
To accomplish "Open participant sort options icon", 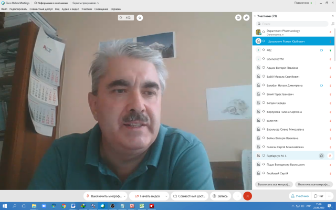I will (332, 24).
